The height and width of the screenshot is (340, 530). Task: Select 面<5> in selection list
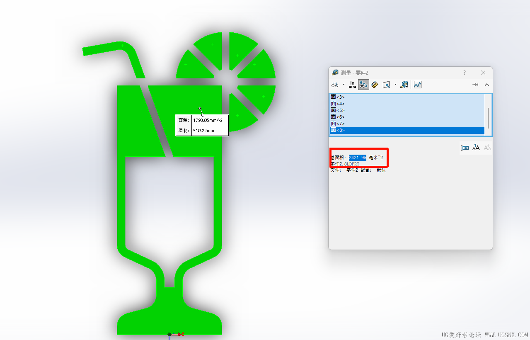(407, 110)
